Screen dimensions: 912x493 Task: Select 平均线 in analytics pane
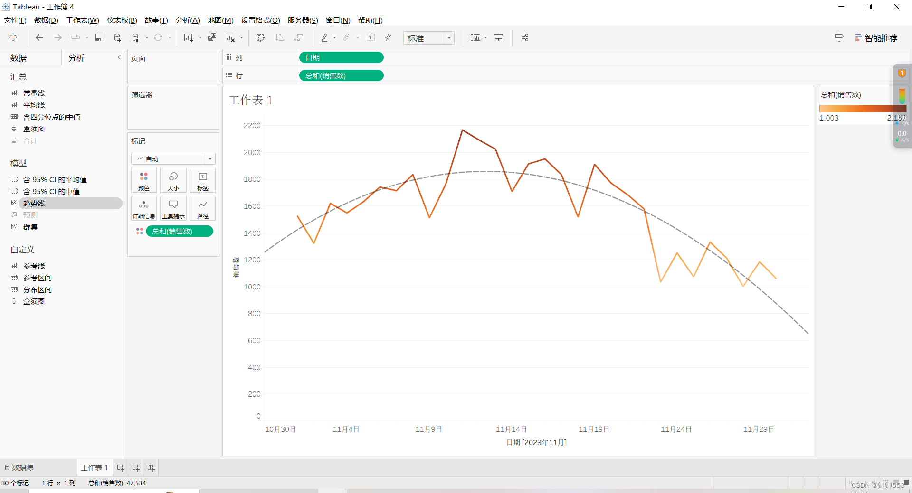pos(34,105)
